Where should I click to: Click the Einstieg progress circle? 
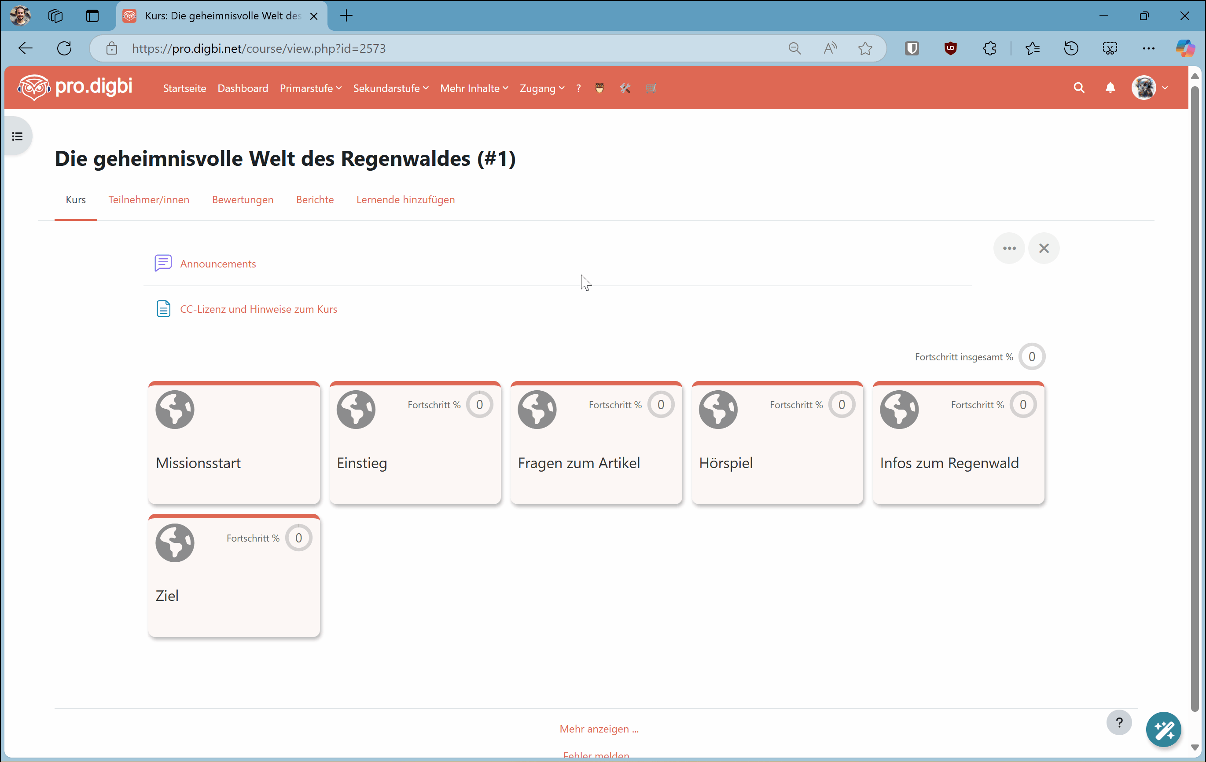pyautogui.click(x=479, y=404)
